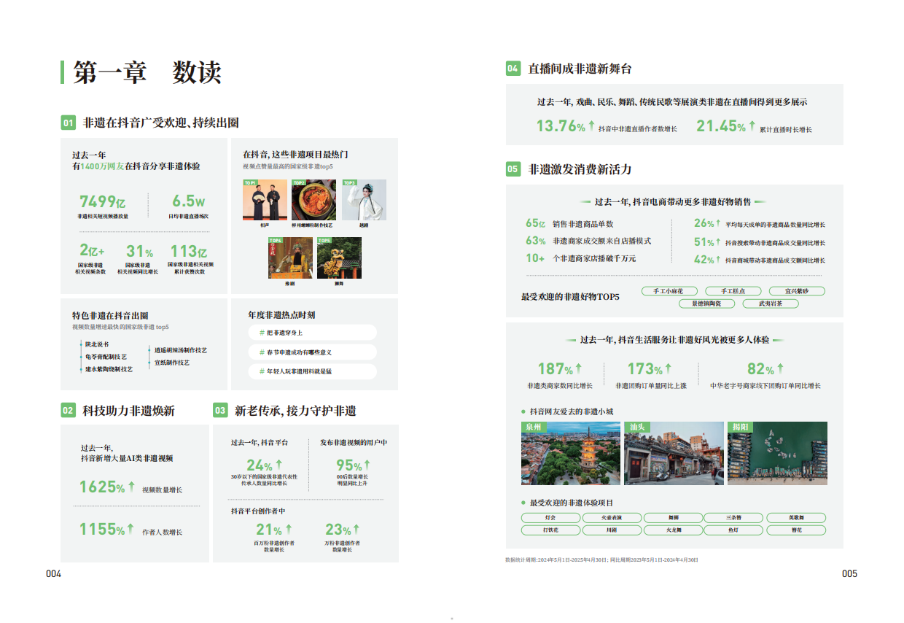Click the 7499亿 statistic
The width and height of the screenshot is (904, 623).
[x=103, y=201]
